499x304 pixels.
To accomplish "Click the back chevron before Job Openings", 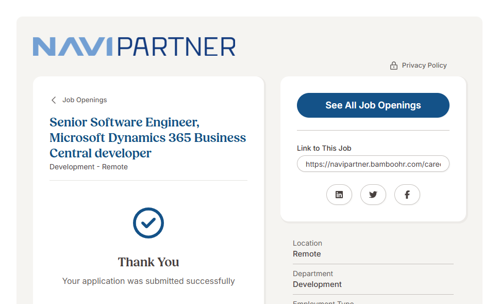I will point(54,100).
